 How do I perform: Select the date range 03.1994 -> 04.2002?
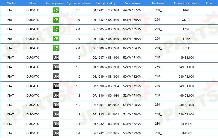pos(106,105)
